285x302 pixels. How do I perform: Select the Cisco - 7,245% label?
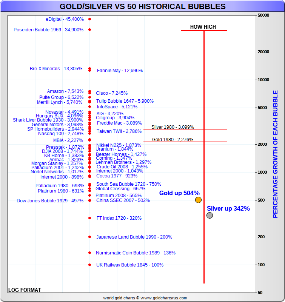(x=112, y=93)
